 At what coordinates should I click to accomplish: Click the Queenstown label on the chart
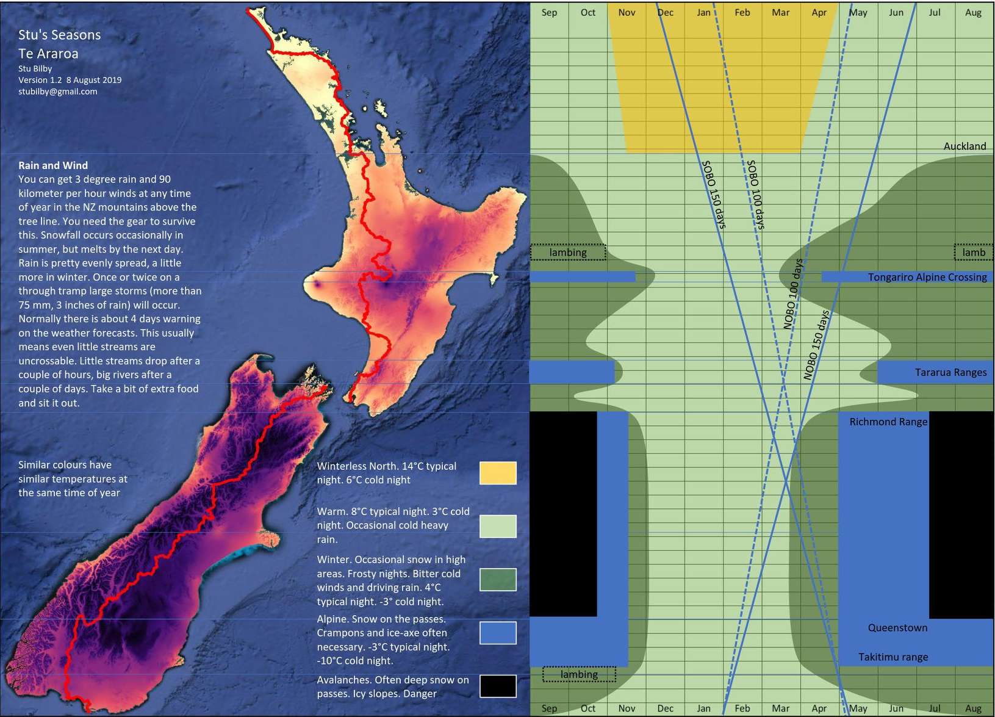click(897, 627)
